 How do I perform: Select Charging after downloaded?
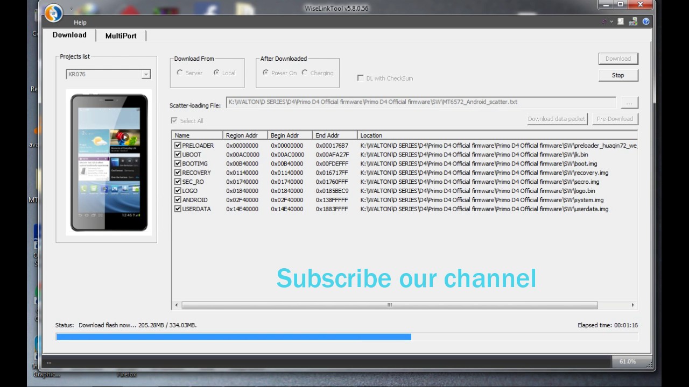pos(318,73)
